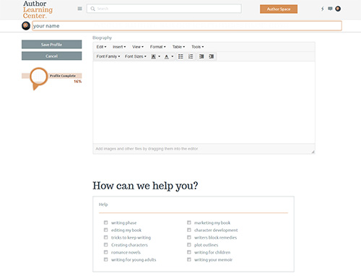
Task: Check the marketing my book checkbox
Action: point(189,223)
